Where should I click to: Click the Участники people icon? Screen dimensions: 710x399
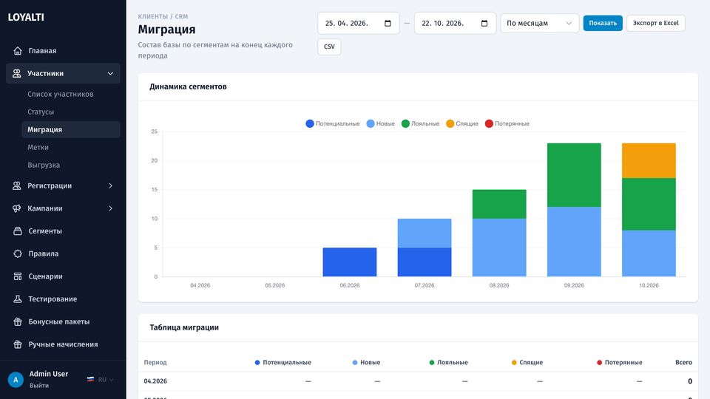(17, 73)
